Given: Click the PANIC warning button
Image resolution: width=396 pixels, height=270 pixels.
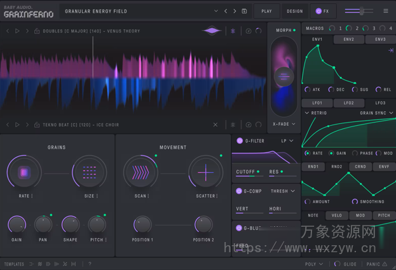Looking at the screenshot, I should 377,264.
